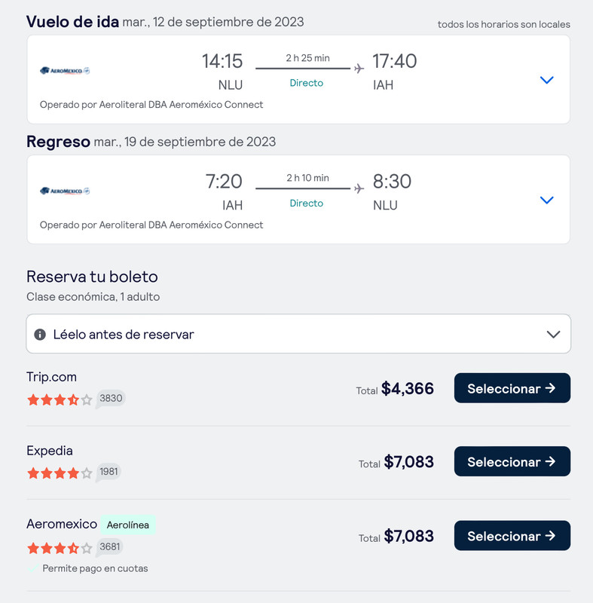Open Aeromexico 3681 reviews bubble
The image size is (593, 603).
(109, 546)
